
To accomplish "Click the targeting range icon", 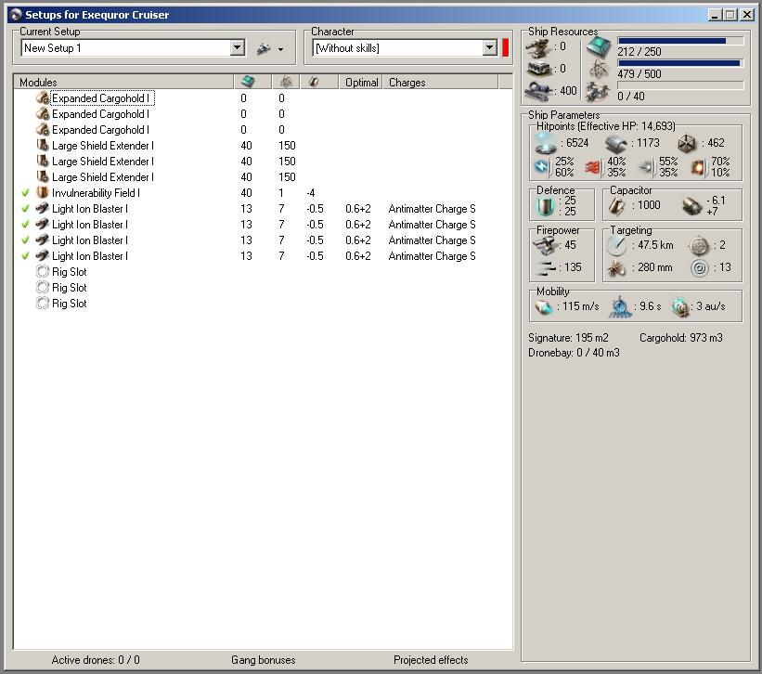I will point(617,245).
